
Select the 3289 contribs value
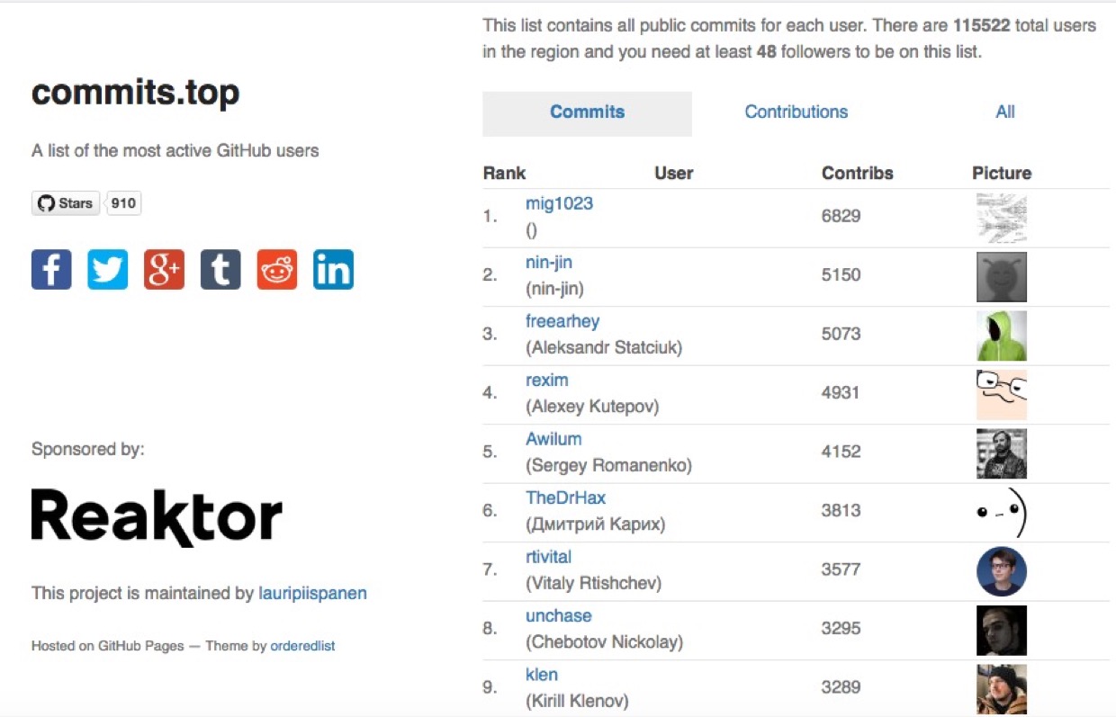point(841,687)
